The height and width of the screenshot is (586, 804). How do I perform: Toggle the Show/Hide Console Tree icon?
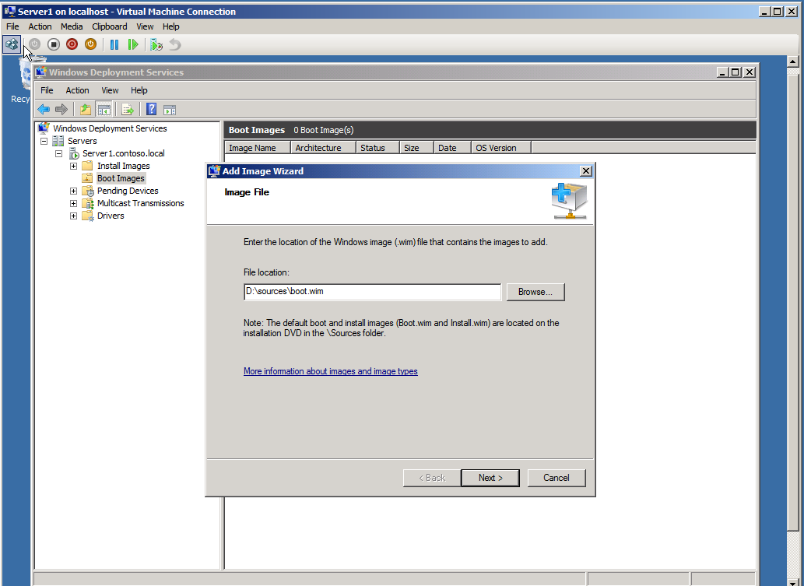[104, 109]
